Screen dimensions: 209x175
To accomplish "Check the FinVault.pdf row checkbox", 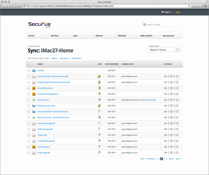I will click(29, 135).
